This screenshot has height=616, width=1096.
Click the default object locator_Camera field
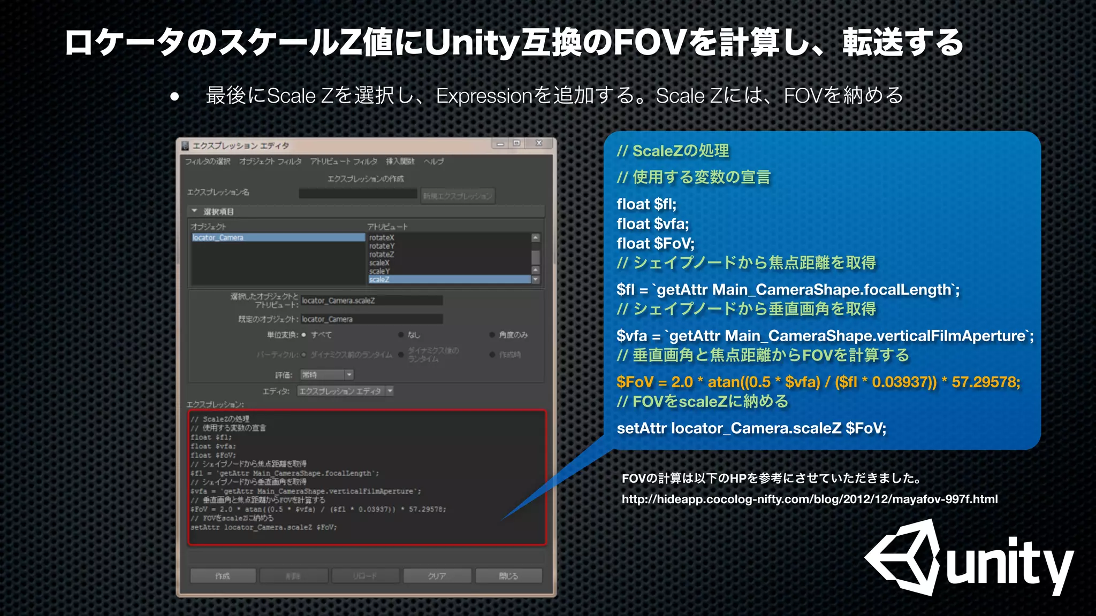coord(371,319)
